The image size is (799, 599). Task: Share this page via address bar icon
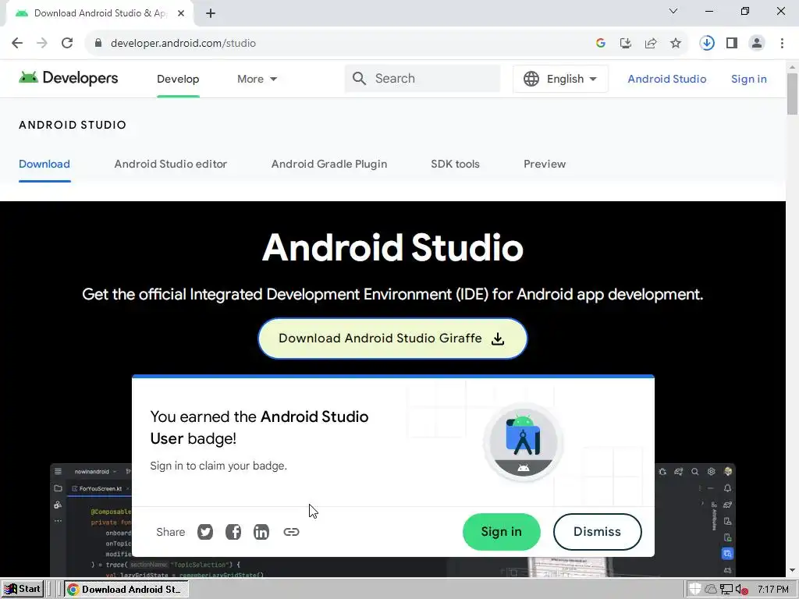coord(651,44)
